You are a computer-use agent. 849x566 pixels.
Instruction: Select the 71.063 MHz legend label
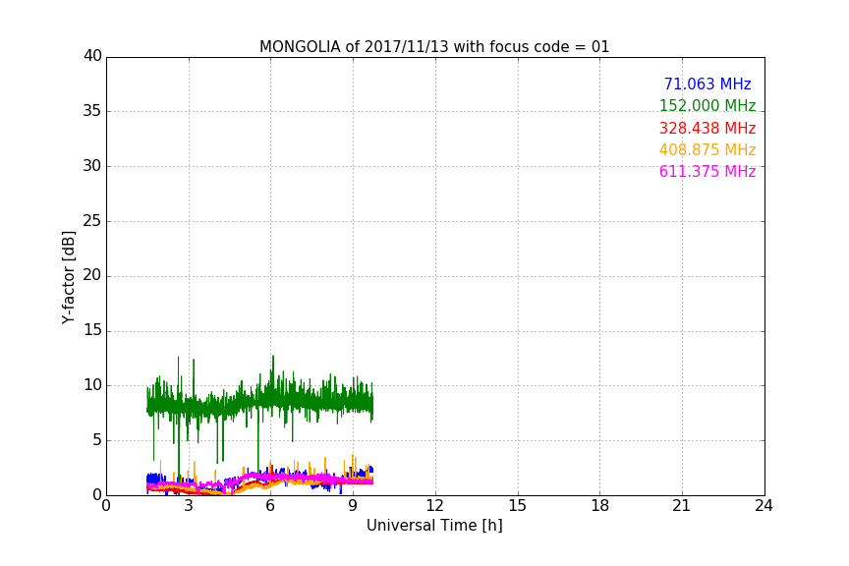click(x=707, y=85)
